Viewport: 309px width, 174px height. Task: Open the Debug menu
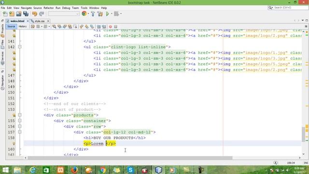[x=66, y=8]
